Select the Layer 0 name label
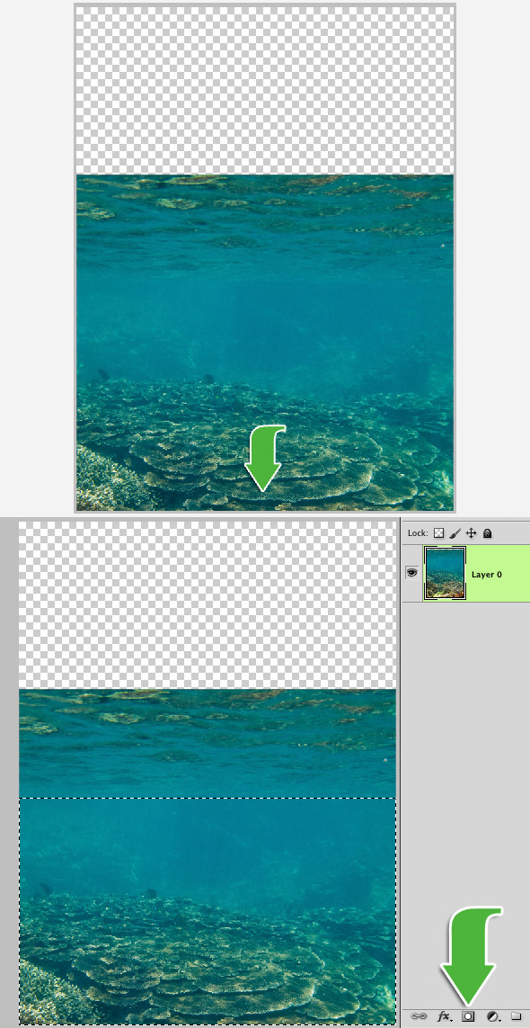This screenshot has height=1028, width=530. 487,575
